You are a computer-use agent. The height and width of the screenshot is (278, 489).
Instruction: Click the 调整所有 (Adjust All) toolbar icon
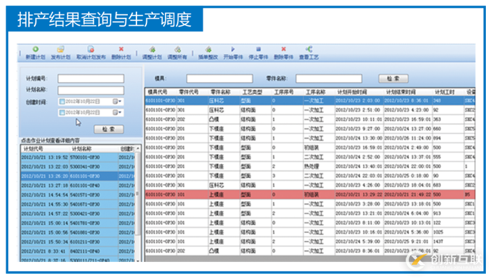tap(177, 49)
